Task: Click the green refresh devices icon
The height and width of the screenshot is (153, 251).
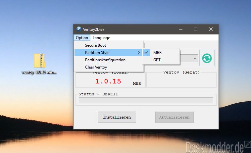Action: (207, 58)
